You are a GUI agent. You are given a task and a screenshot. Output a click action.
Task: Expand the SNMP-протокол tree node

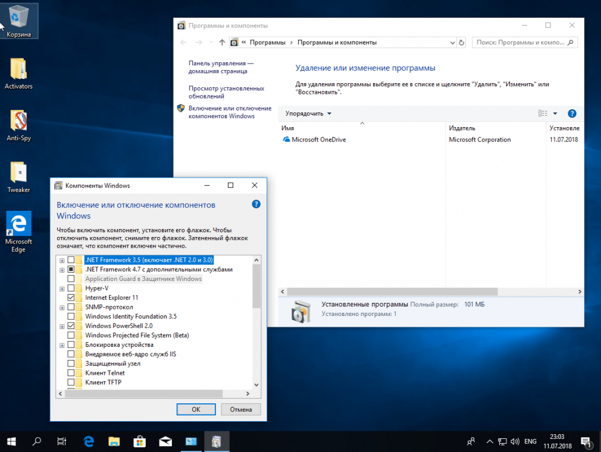(62, 308)
